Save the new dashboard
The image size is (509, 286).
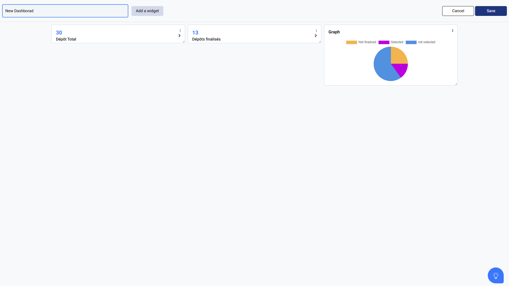click(491, 11)
